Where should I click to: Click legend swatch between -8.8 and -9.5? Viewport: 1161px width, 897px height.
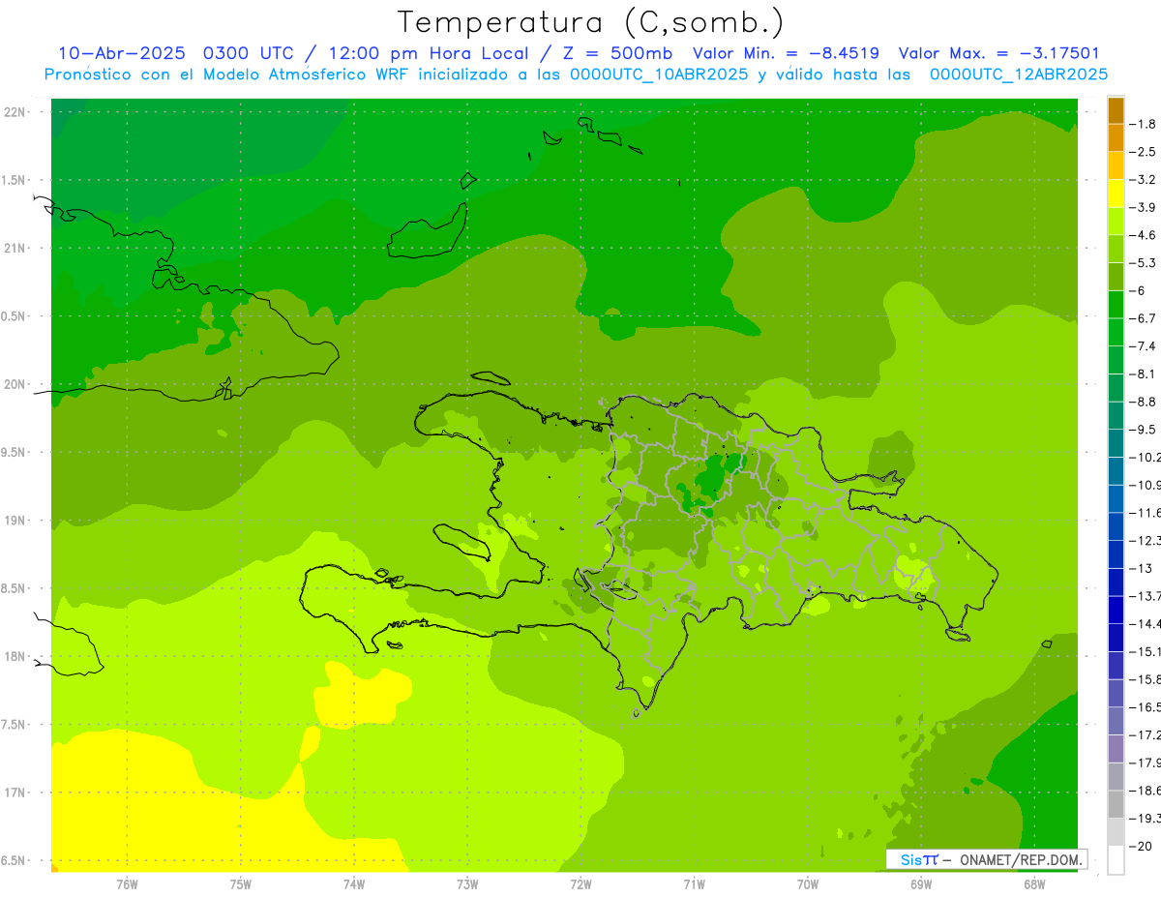click(x=1116, y=415)
